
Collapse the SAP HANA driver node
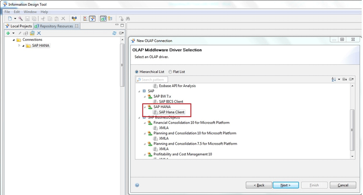pyautogui.click(x=145, y=107)
